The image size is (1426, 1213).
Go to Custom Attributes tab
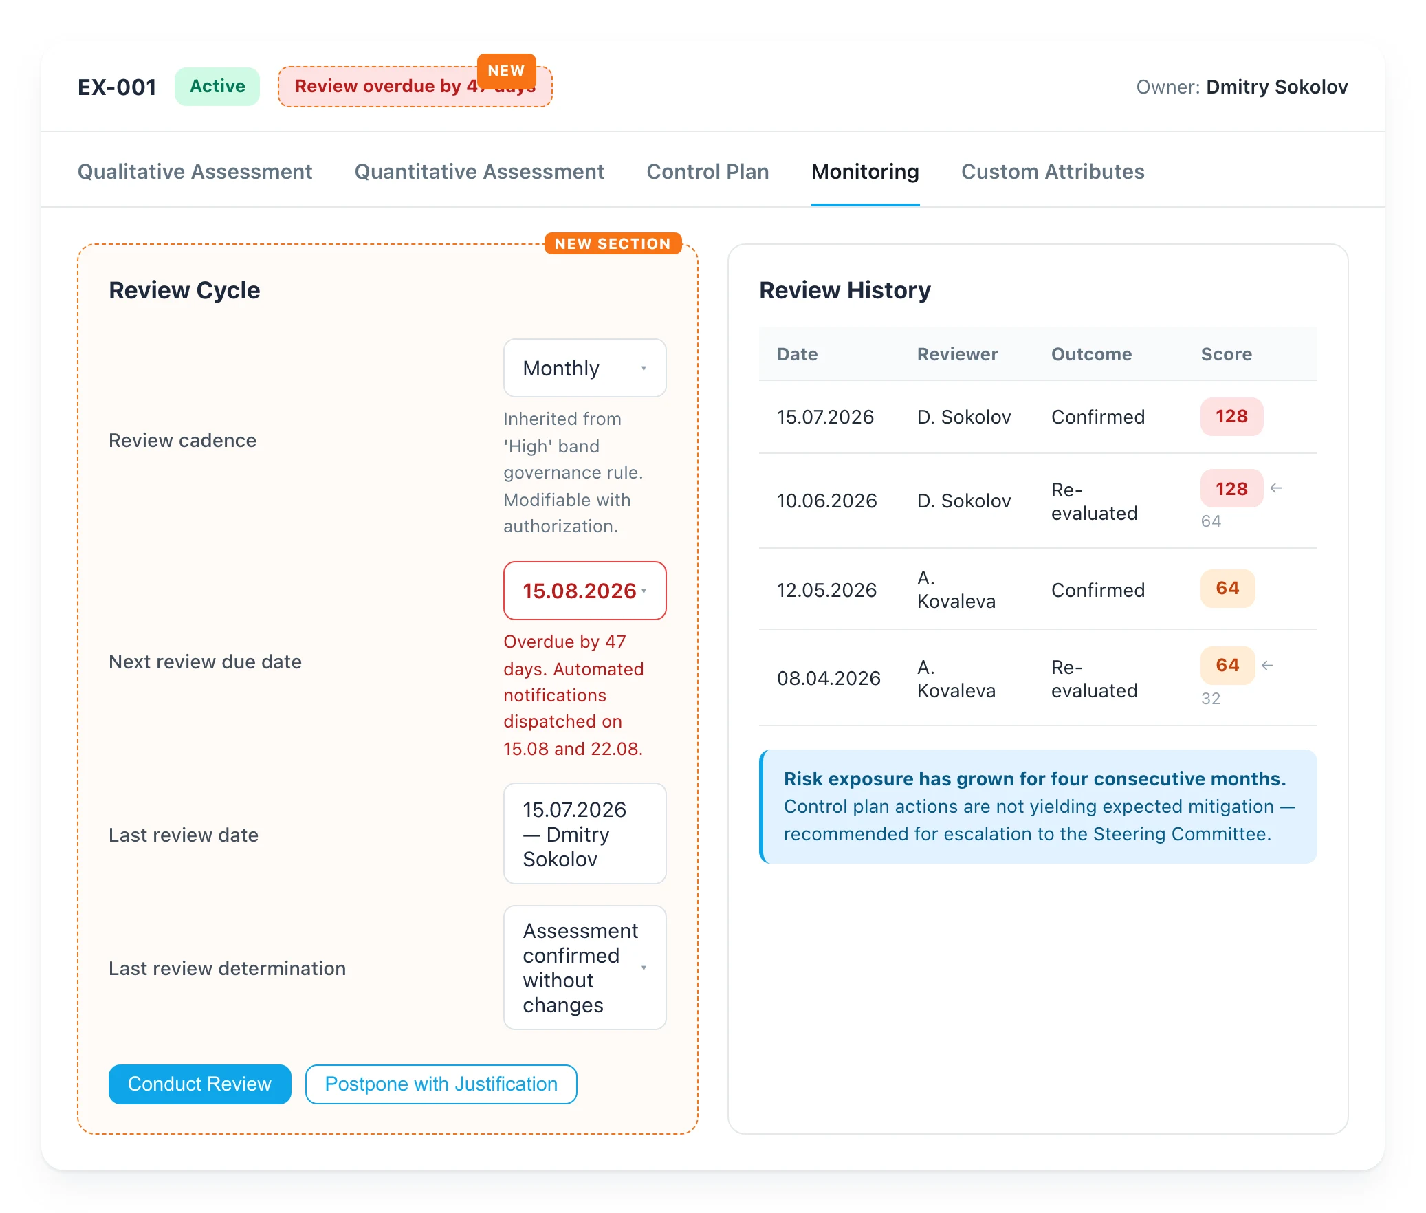(x=1053, y=171)
